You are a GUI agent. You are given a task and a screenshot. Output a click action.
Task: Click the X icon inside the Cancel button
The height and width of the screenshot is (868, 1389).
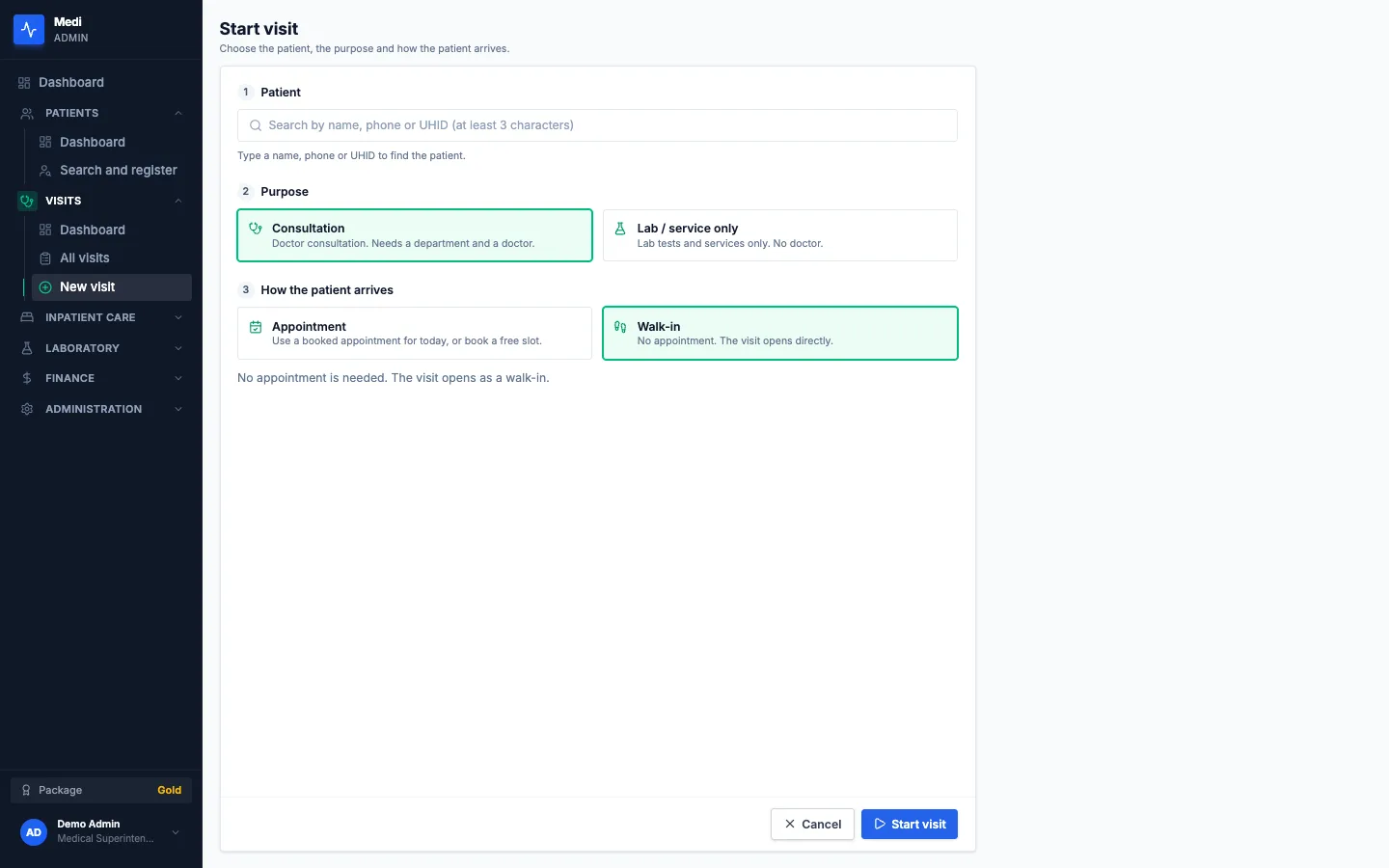point(790,825)
